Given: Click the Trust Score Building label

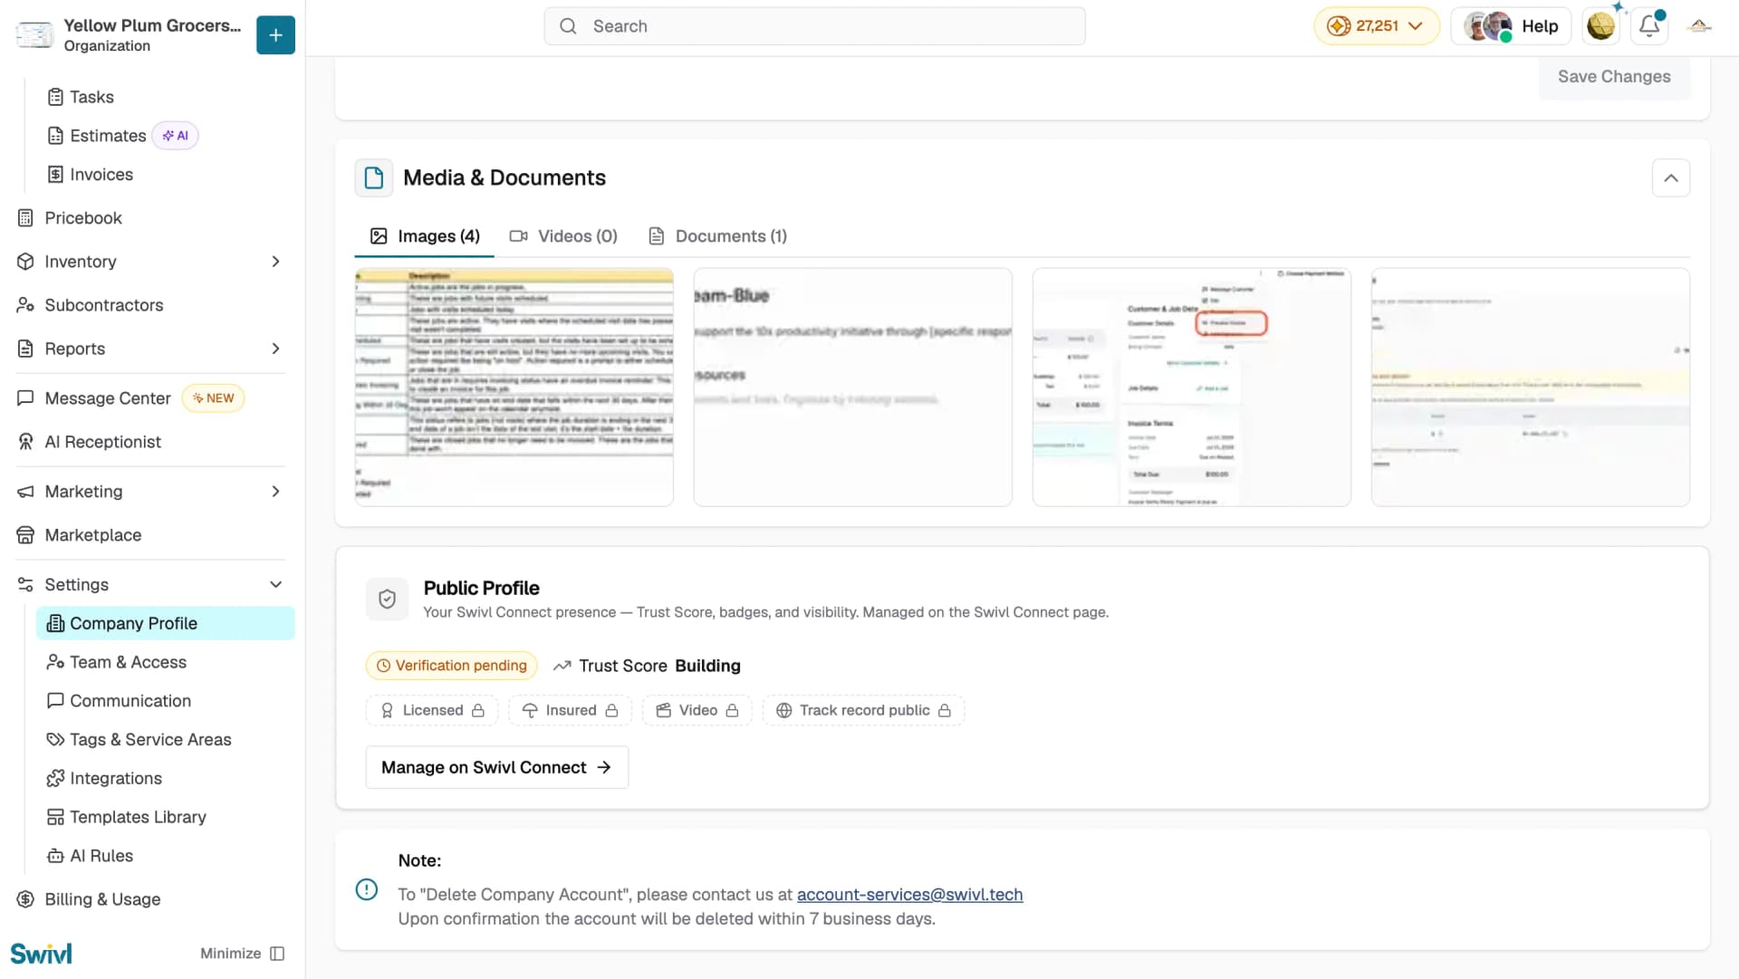Looking at the screenshot, I should tap(648, 666).
